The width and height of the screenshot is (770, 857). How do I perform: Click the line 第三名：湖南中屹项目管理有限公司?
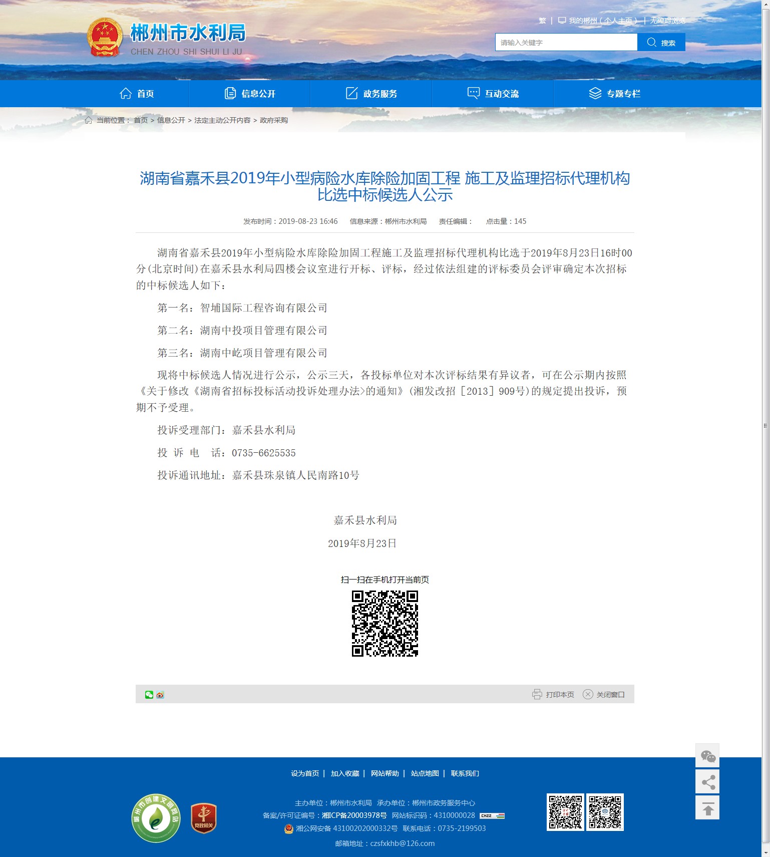point(242,353)
